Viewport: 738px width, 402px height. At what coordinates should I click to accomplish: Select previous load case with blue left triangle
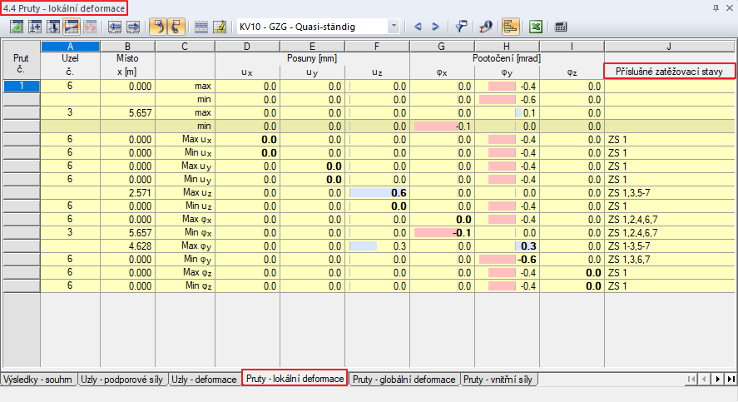pyautogui.click(x=418, y=27)
